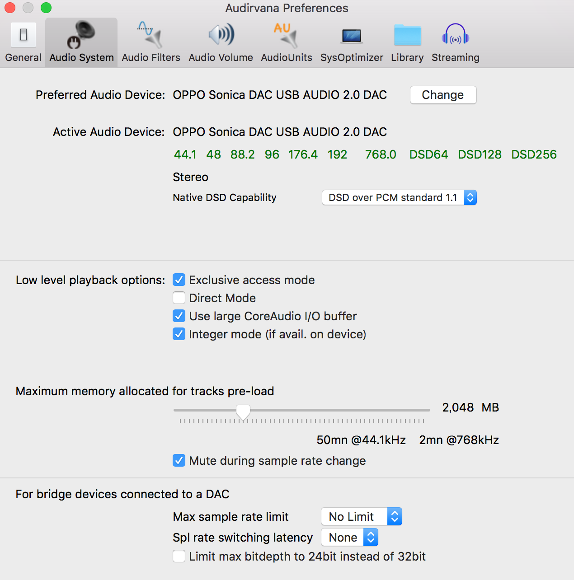The height and width of the screenshot is (580, 574).
Task: Open Audio Volume speaker icon
Action: pos(221,35)
